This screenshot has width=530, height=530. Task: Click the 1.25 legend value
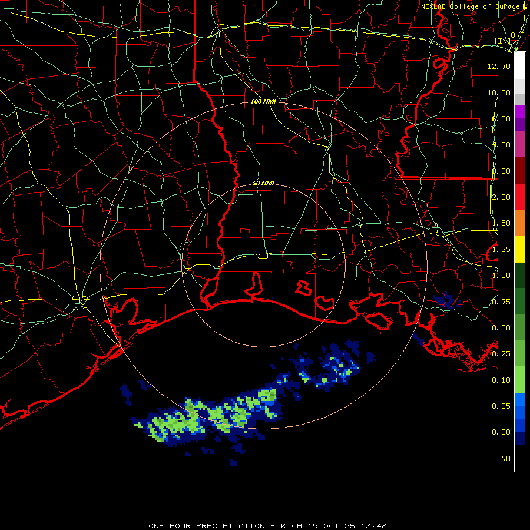(x=501, y=250)
